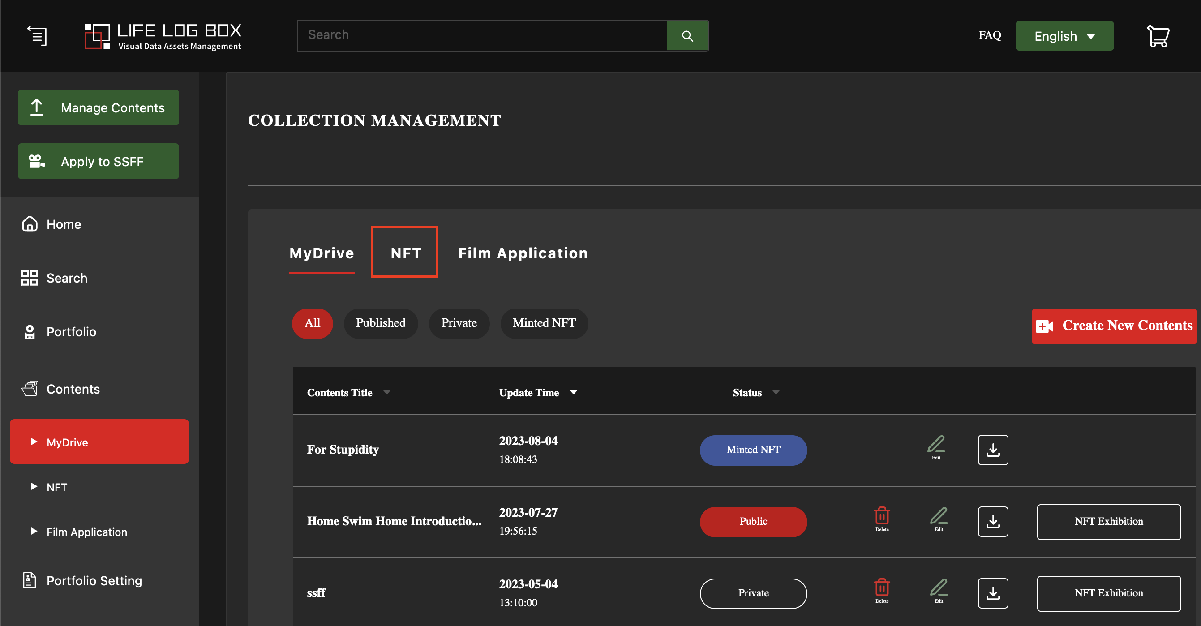
Task: Open the shopping cart
Action: (x=1158, y=36)
